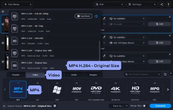Open output format settings gear
This screenshot has height=110, width=173.
point(55,106)
